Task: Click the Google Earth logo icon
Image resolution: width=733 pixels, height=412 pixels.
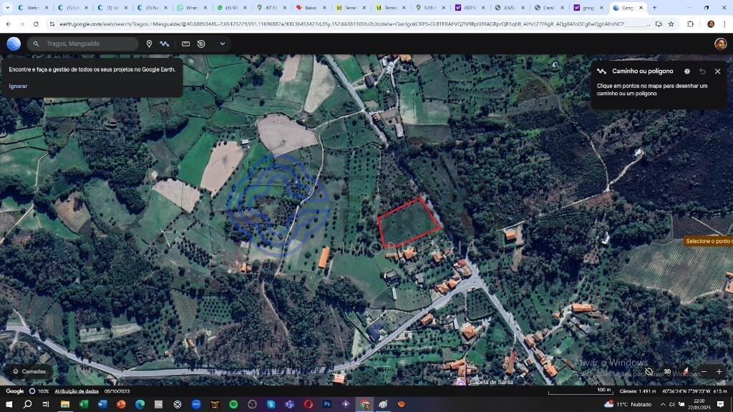Action: pyautogui.click(x=14, y=44)
